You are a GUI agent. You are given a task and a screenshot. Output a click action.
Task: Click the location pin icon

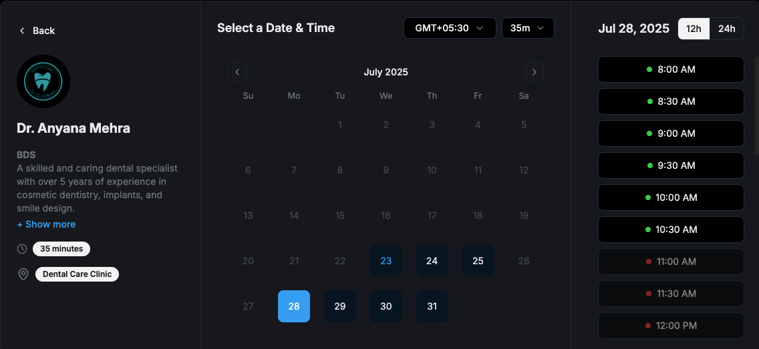pyautogui.click(x=23, y=274)
